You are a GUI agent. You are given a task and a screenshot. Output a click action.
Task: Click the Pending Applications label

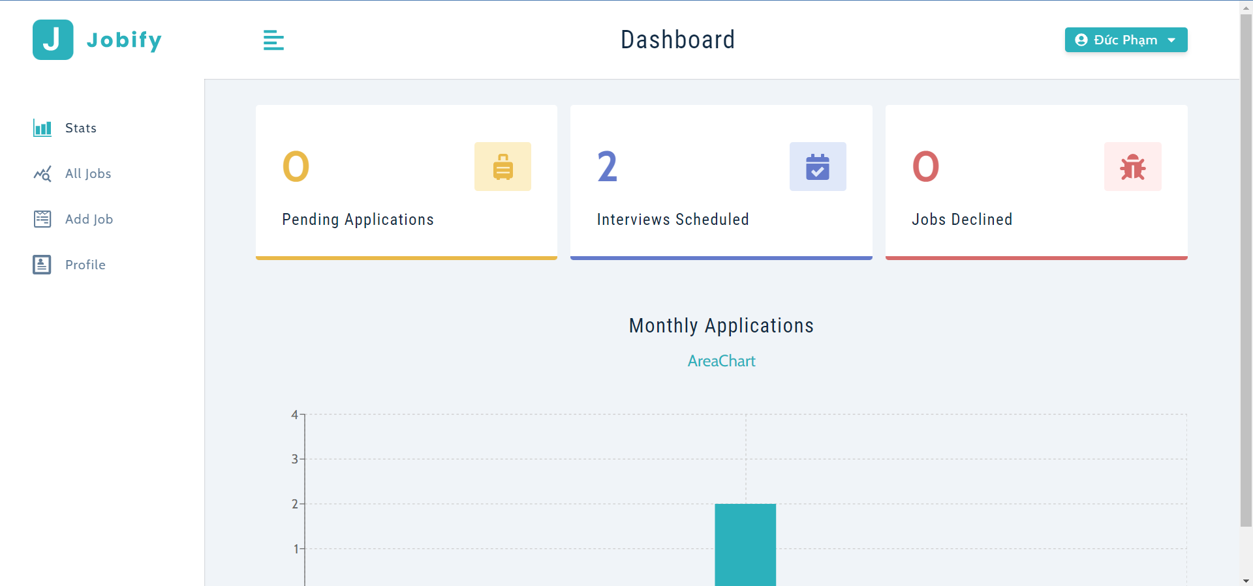pyautogui.click(x=358, y=220)
